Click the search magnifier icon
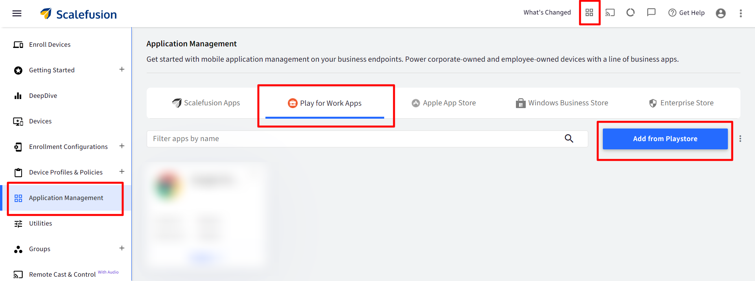The width and height of the screenshot is (755, 281). coord(569,138)
